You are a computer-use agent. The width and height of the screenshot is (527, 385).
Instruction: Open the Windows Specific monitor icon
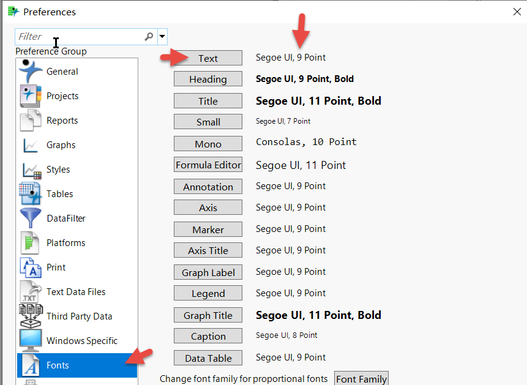coord(31,340)
